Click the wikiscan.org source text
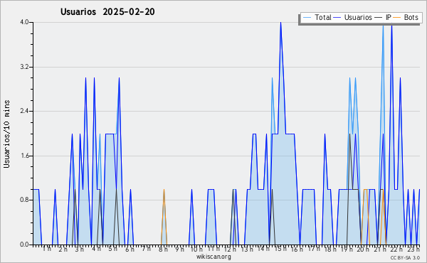Screen dimensions: 427x263 pos(213,257)
